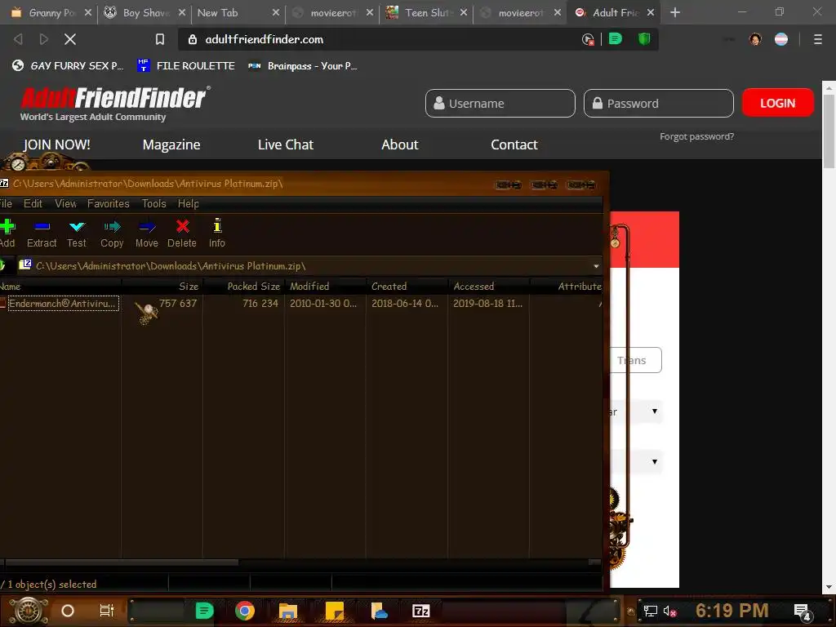Expand the upper dropdown under Trans on the webpage
Screen dimensions: 836x627
click(636, 411)
